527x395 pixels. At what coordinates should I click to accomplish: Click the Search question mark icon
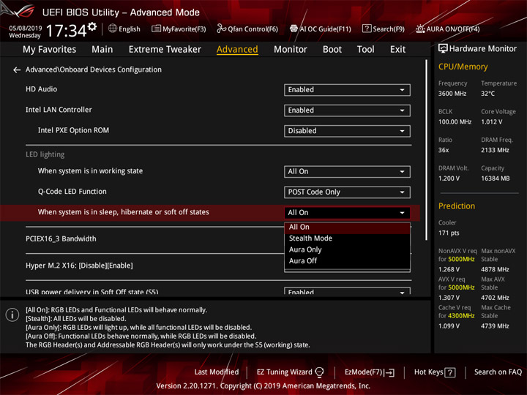click(x=367, y=29)
